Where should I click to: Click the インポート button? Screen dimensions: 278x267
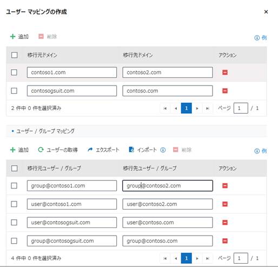click(x=143, y=150)
